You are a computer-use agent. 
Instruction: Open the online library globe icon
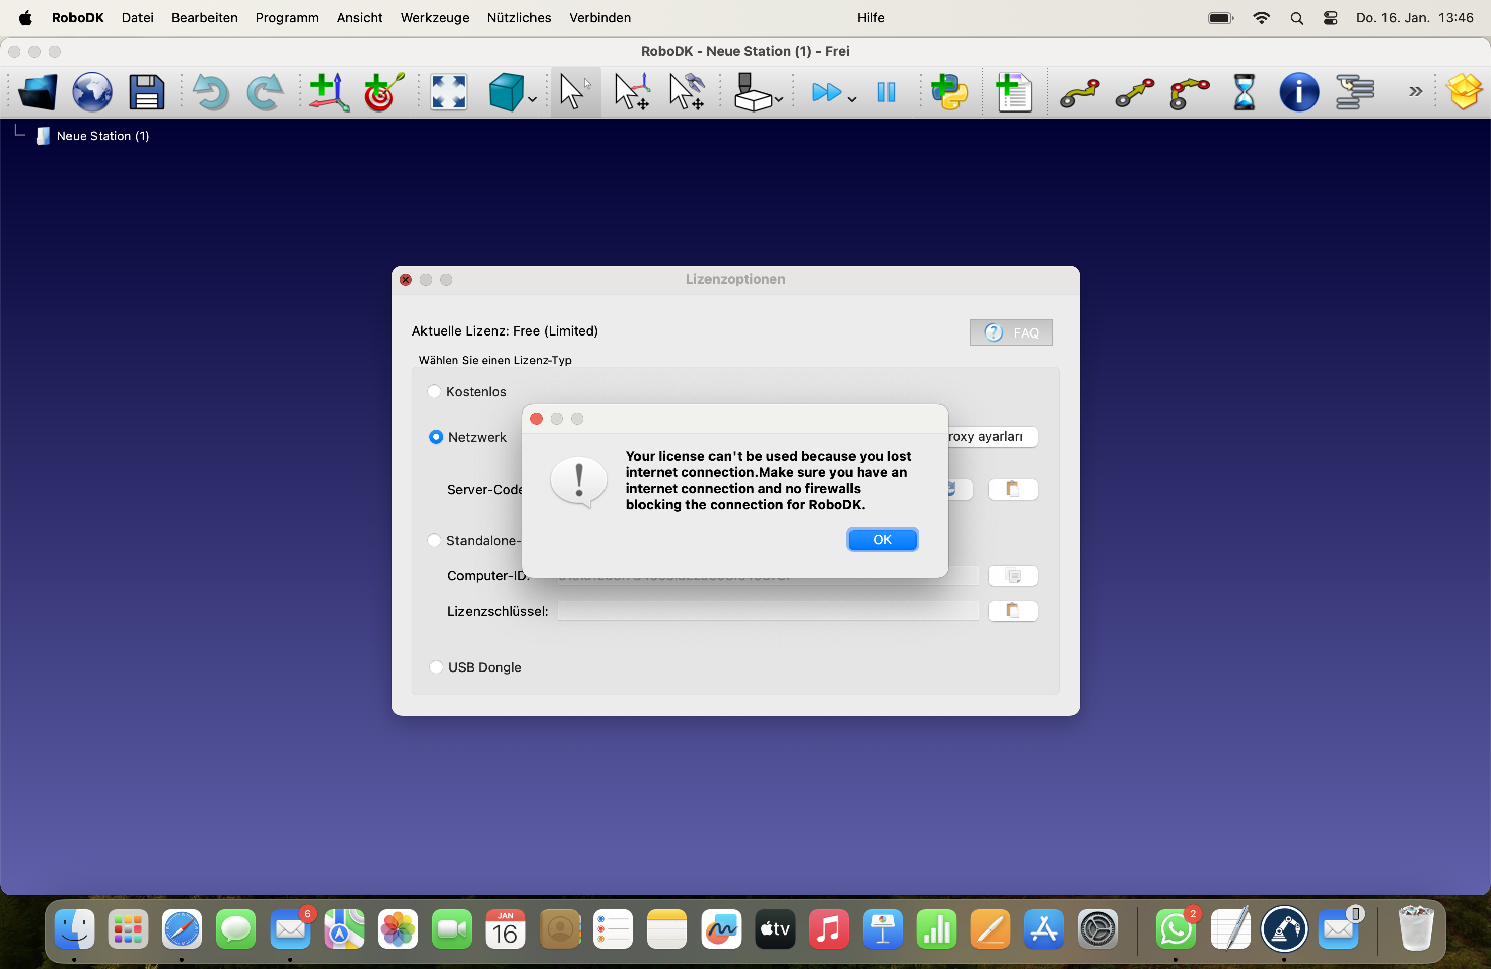click(x=92, y=93)
